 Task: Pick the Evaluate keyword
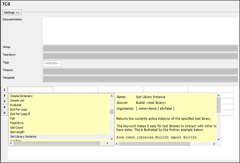16,105
